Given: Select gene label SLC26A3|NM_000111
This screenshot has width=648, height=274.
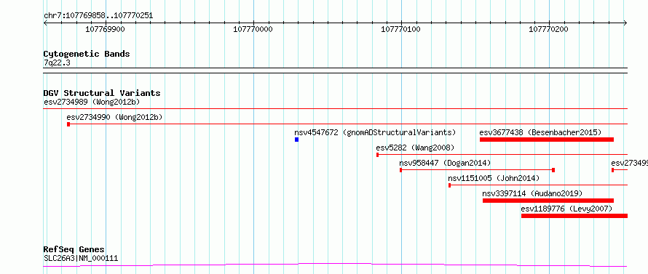Looking at the screenshot, I should 81,259.
